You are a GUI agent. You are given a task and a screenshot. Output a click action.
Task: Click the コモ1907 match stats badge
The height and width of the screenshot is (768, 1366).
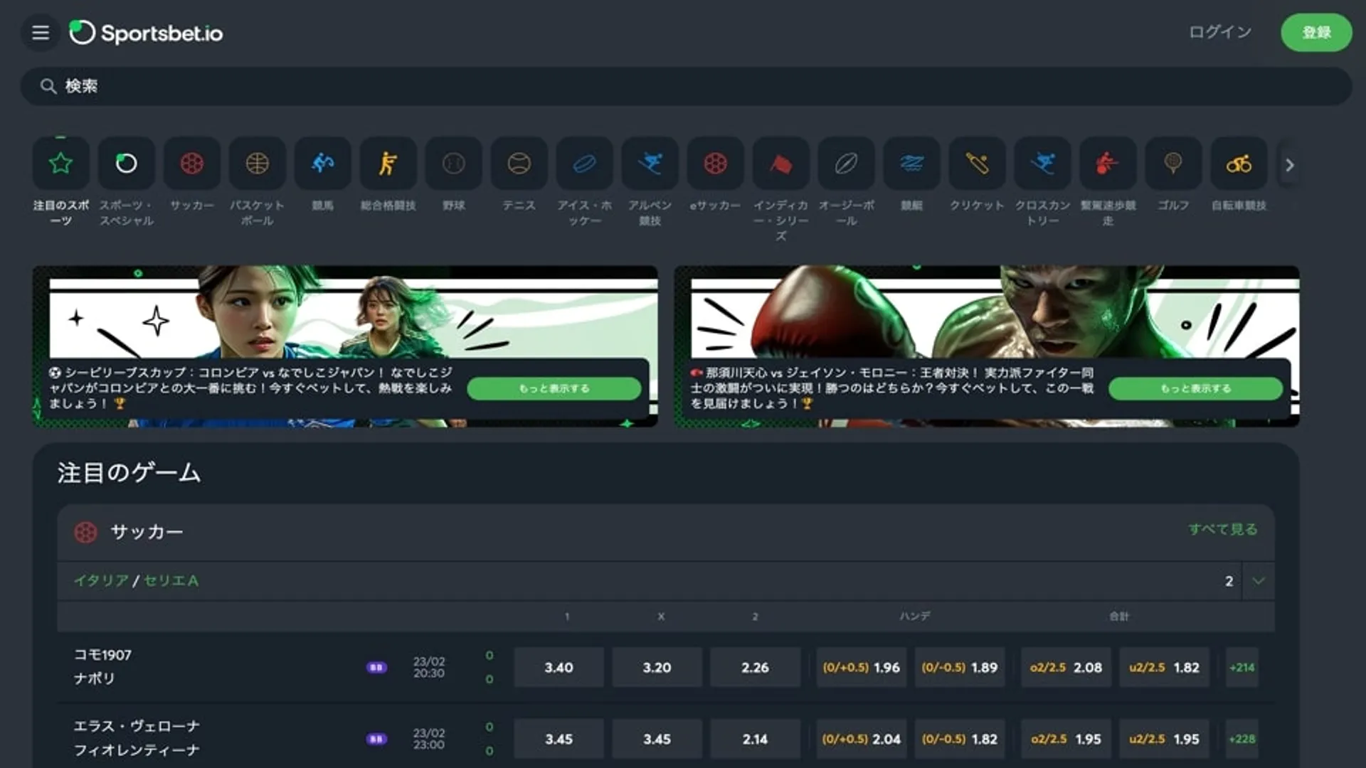[x=376, y=667]
